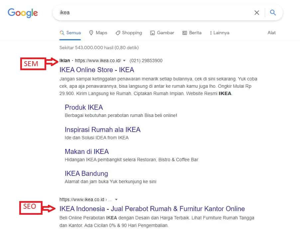Open the Lainnya more options menu
The height and width of the screenshot is (236, 300).
219,33
